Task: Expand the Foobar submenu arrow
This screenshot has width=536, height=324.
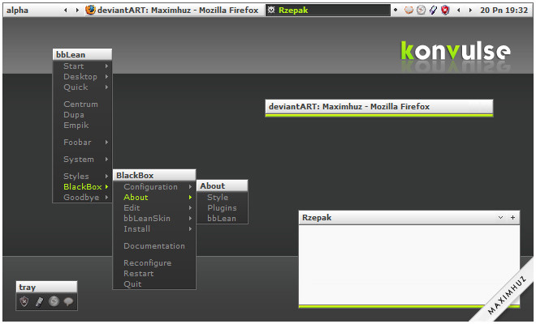Action: coord(106,143)
